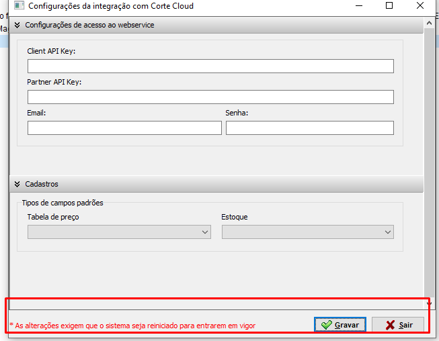
Task: Click the red restart warning text
Action: tap(132, 326)
